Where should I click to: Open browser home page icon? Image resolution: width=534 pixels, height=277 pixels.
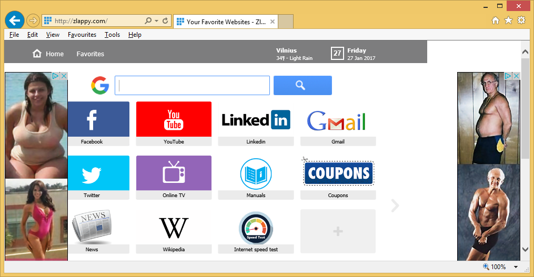(496, 20)
